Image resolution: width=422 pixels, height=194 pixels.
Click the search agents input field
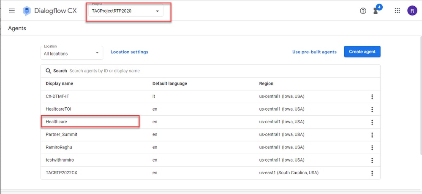[223, 71]
